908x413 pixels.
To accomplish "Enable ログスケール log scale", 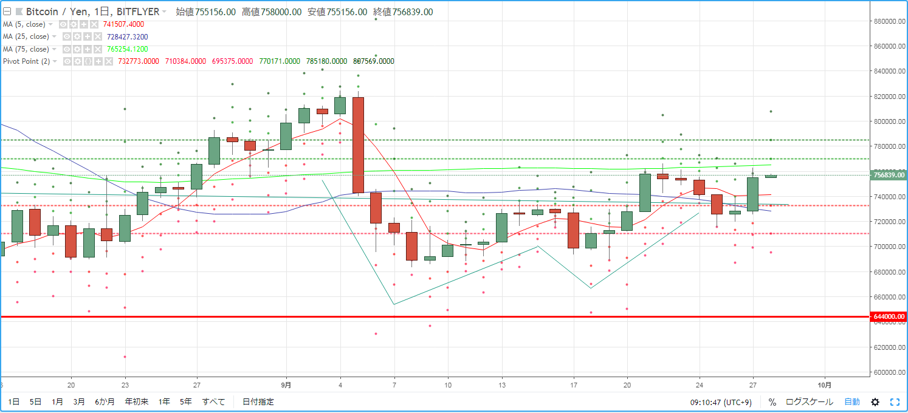I will point(809,401).
